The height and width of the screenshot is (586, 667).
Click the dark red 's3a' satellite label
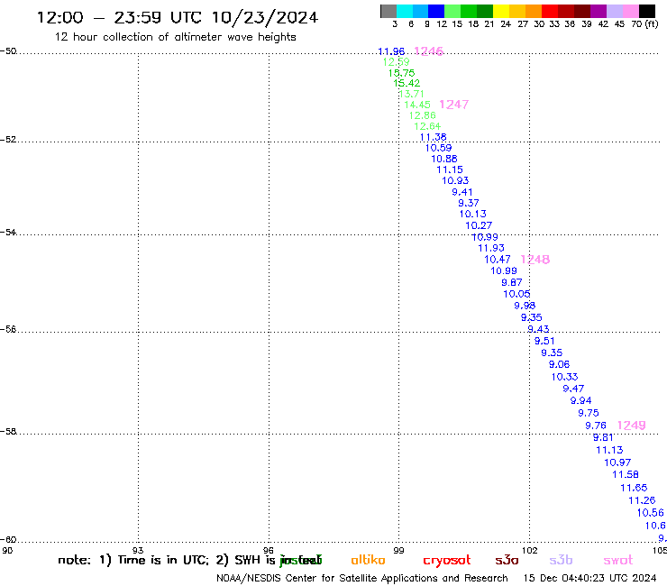[507, 560]
